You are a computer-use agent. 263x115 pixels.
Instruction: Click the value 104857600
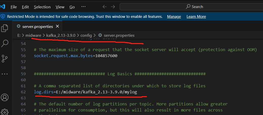(106, 56)
